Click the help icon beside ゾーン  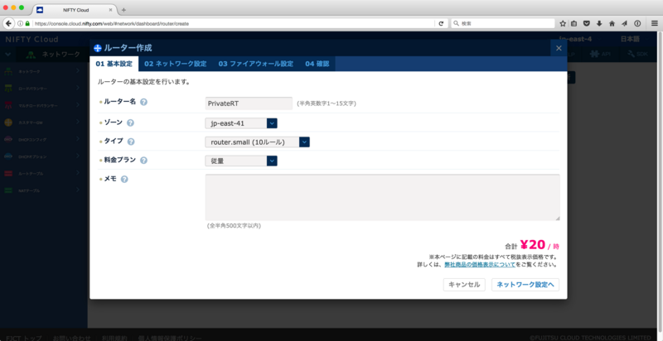[131, 122]
